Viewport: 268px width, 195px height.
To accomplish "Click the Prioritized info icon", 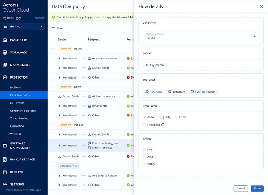I will coord(163,125).
